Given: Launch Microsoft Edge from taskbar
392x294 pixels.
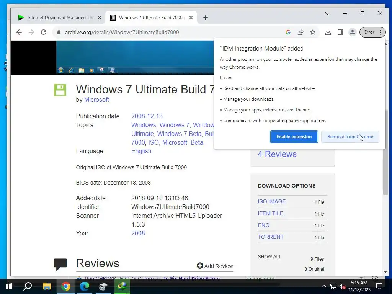Looking at the screenshot, I should tap(85, 286).
